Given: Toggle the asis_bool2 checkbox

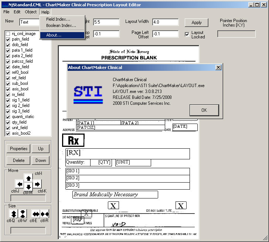Looking at the screenshot, I should (x=8, y=134).
